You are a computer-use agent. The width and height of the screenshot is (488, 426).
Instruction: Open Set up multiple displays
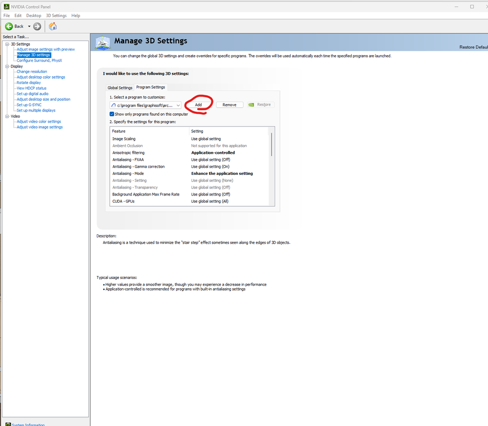36,110
